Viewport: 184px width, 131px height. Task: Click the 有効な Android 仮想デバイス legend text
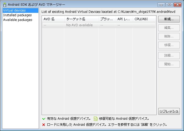(69, 119)
